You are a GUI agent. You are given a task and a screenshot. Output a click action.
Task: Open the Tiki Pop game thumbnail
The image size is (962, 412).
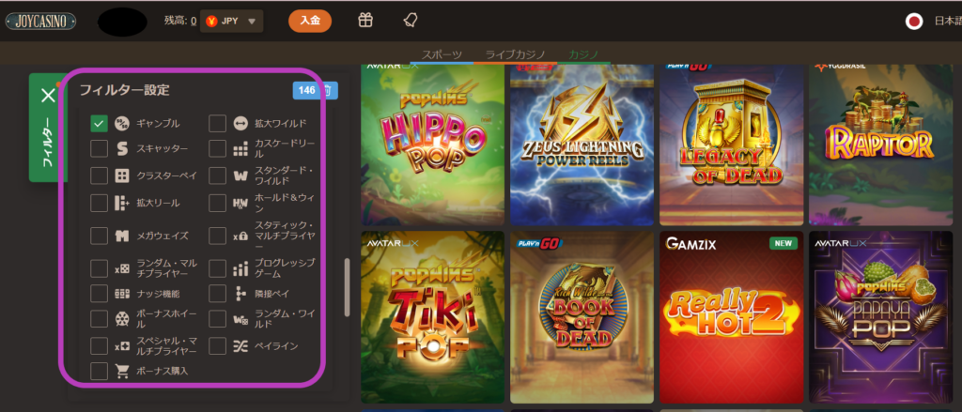(432, 317)
